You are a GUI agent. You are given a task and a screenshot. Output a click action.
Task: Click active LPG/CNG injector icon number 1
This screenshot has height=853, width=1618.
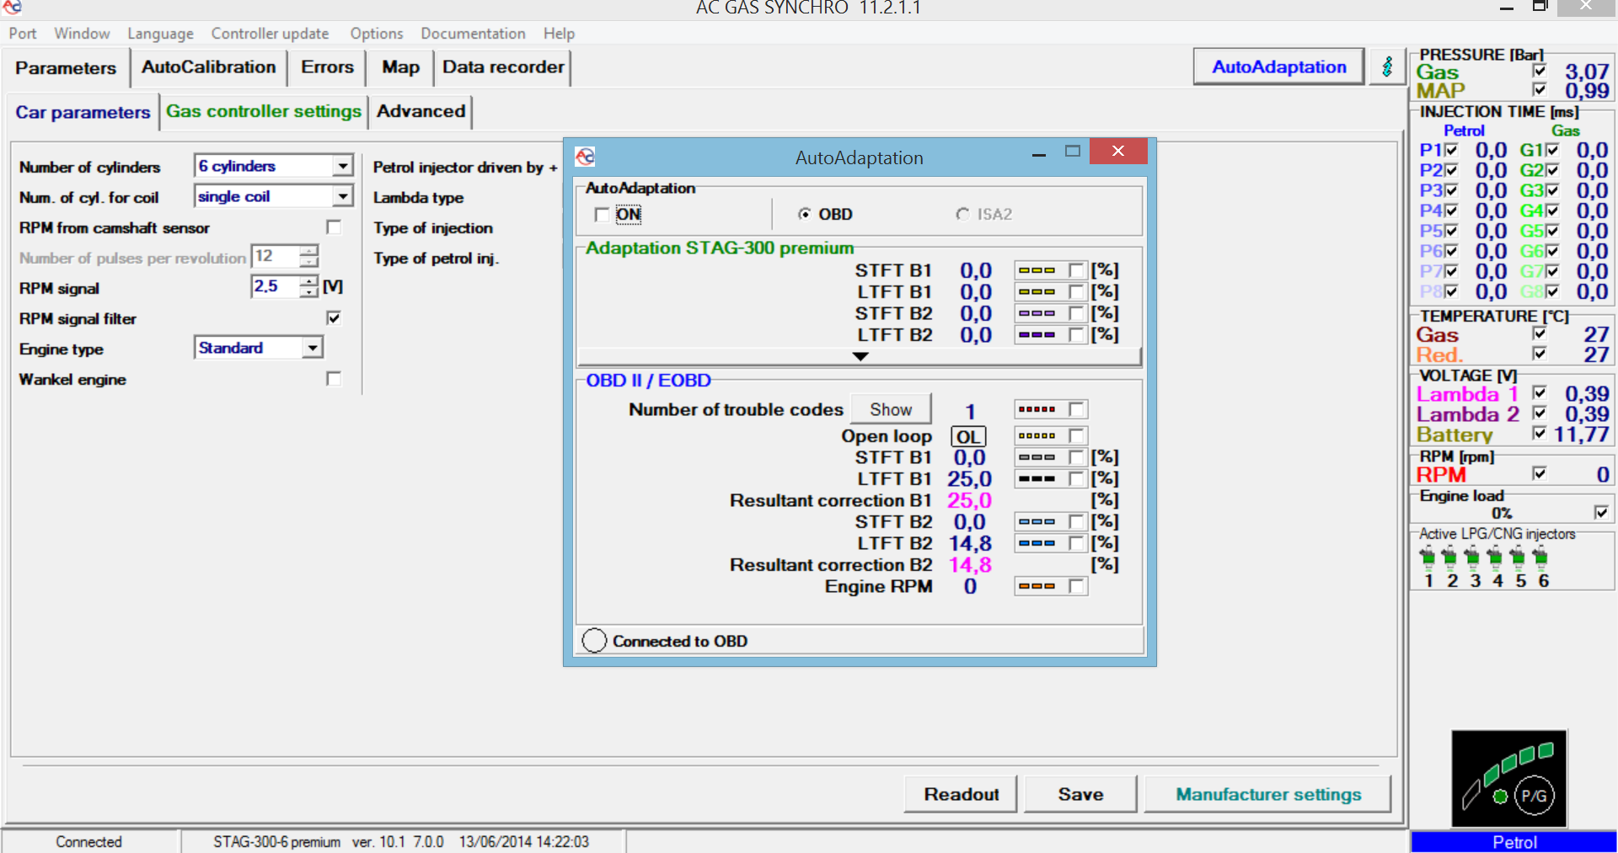pyautogui.click(x=1428, y=557)
